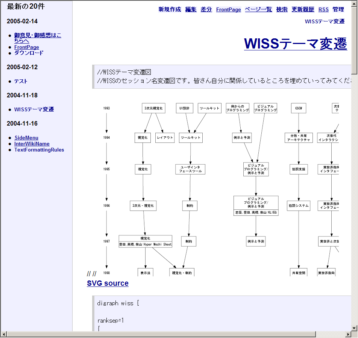
Task: Open 更新履歴 (update history) link
Action: click(303, 9)
